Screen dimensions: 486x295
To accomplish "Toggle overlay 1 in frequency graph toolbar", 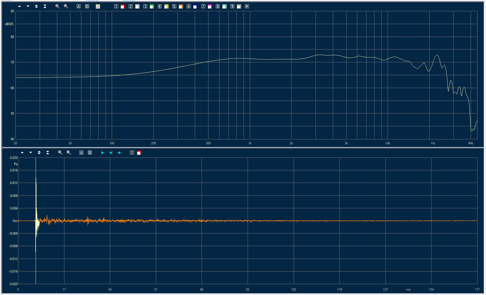I will pyautogui.click(x=116, y=6).
